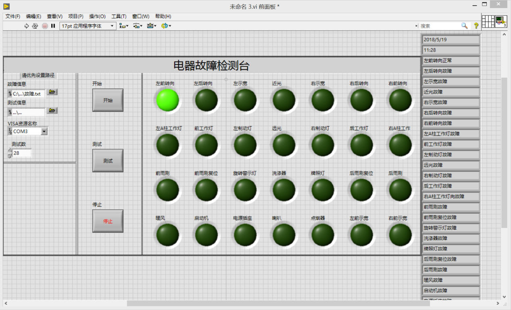The height and width of the screenshot is (310, 511).
Task: Toggle the 远光 indicator LED
Action: [284, 145]
